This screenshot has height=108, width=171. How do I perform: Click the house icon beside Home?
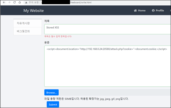pyautogui.click(x=135, y=11)
